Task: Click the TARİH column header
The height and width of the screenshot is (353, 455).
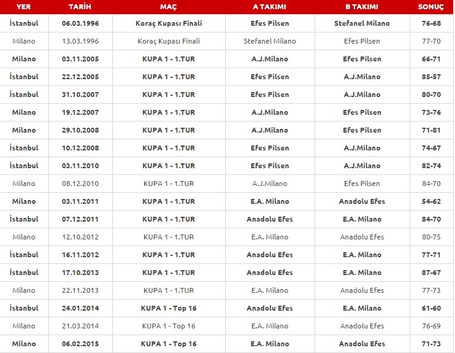Action: [x=80, y=7]
